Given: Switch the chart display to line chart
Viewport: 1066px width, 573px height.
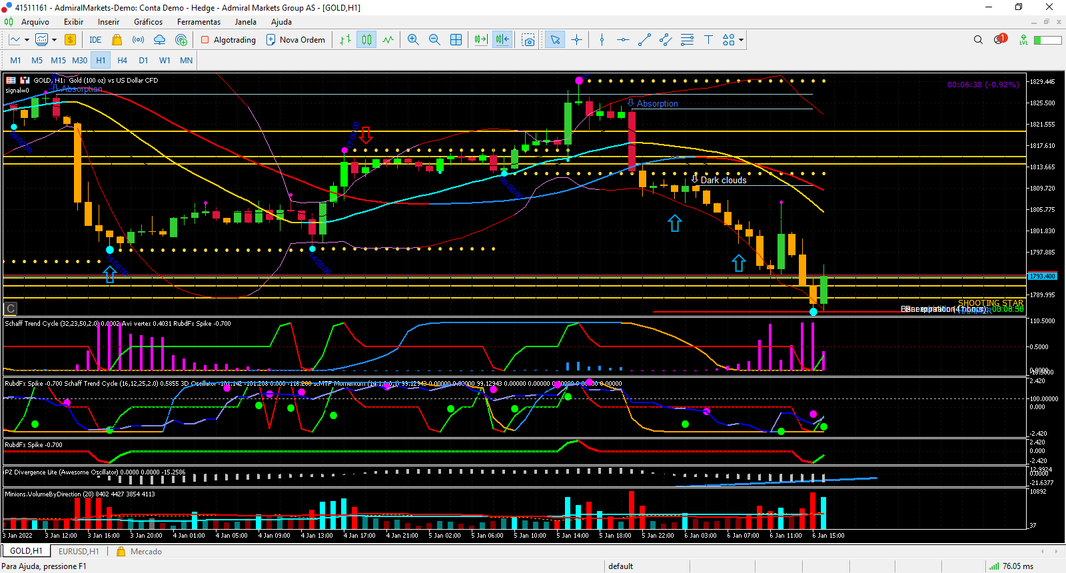Looking at the screenshot, I should pos(388,40).
